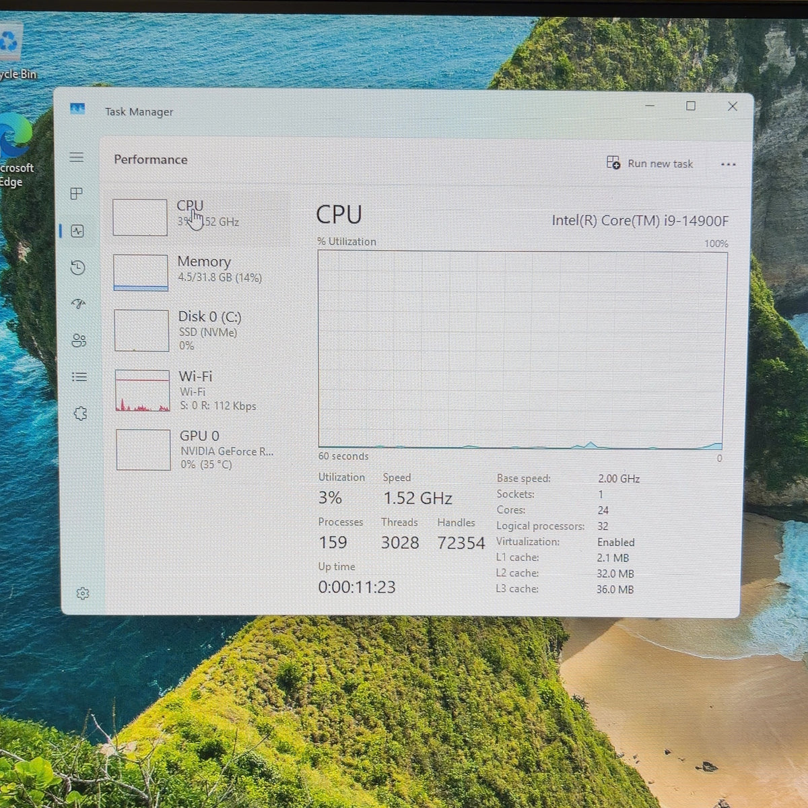Open the Task Manager navigation hamburger menu
808x808 pixels.
pos(77,158)
